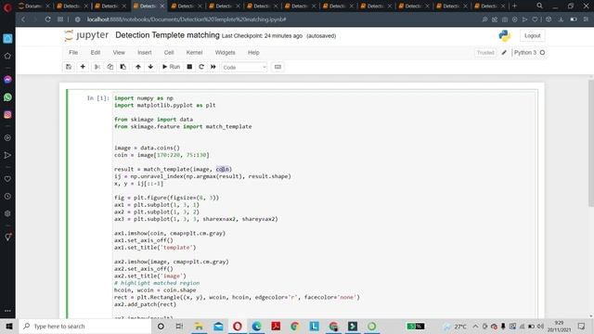Viewport: 594px width, 334px height.
Task: Open the Kernel menu
Action: [x=194, y=53]
